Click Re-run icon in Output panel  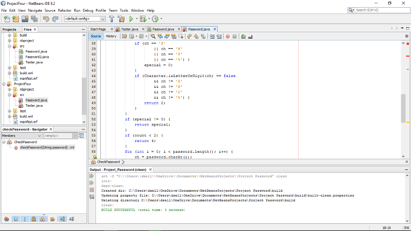tap(92, 176)
